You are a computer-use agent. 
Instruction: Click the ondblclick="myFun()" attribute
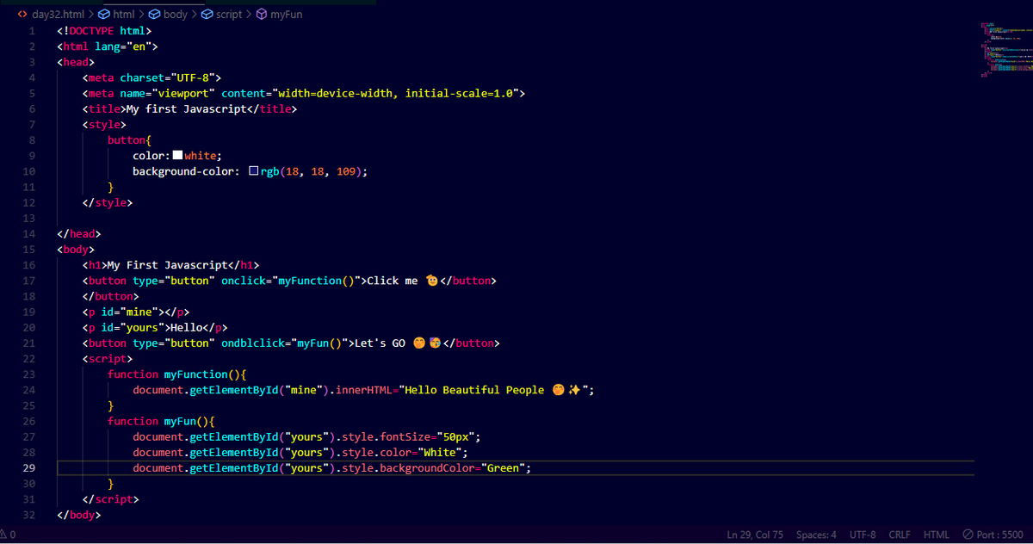284,343
